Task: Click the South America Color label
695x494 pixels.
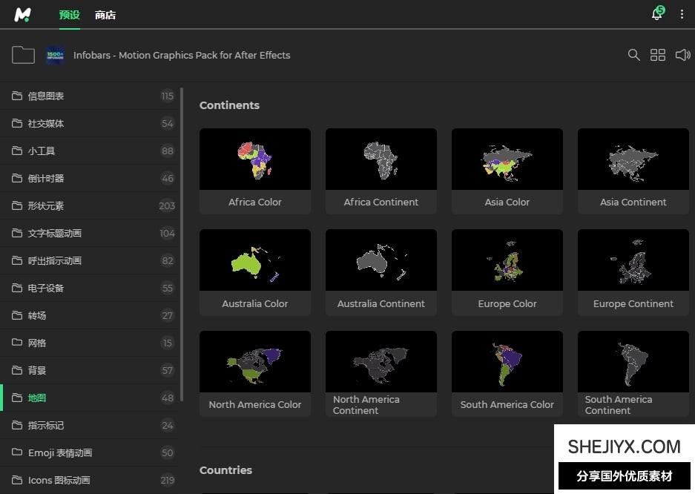Action: 507,404
